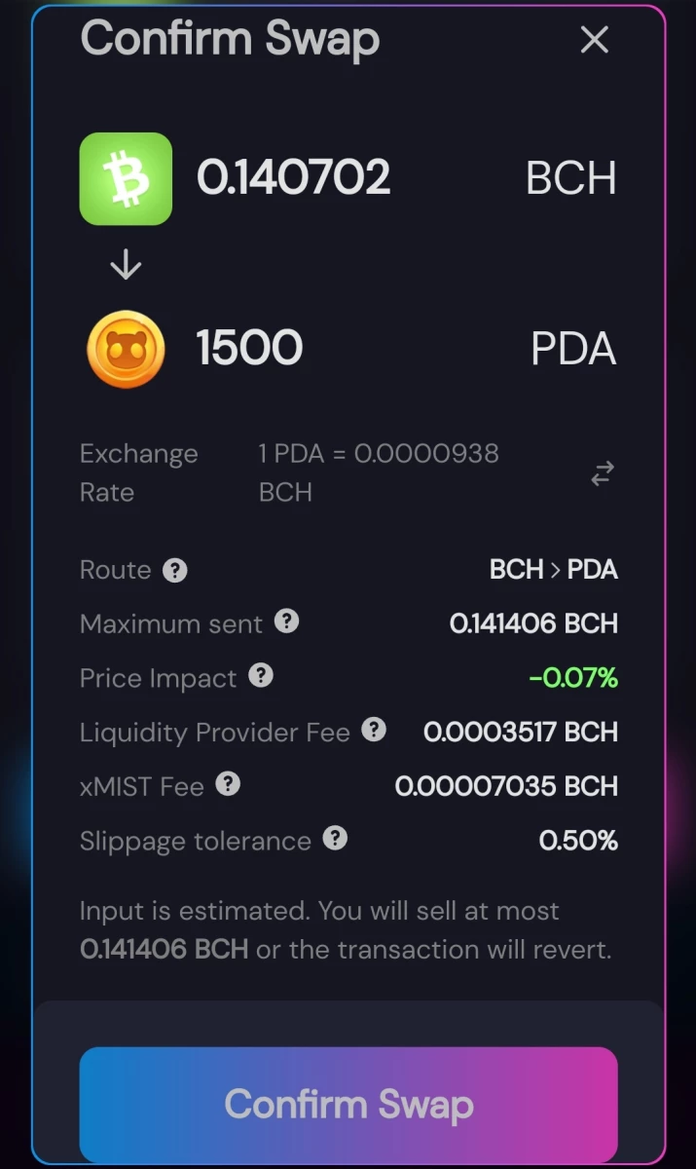Screen dimensions: 696x1169
Task: Click the 1 PDA = 0.0000938 BCH rate
Action: [x=379, y=472]
